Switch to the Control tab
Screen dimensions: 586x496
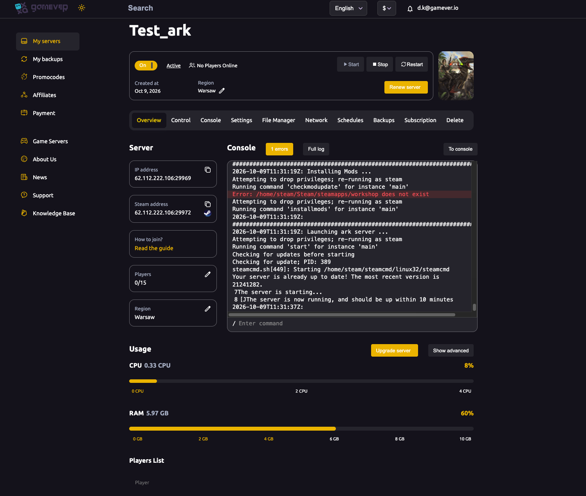coord(181,120)
